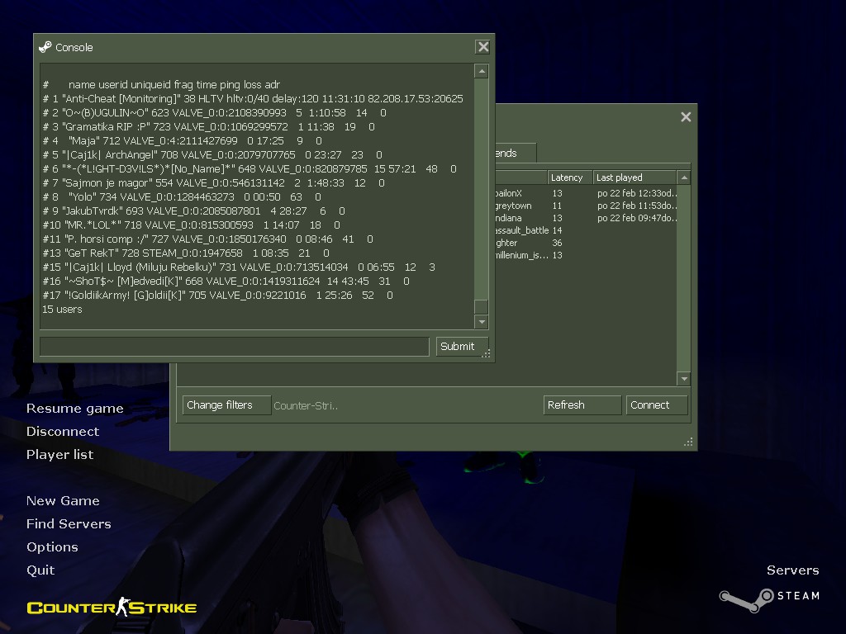This screenshot has width=846, height=634.
Task: Switch to the partially hidden Friends tab
Action: point(516,153)
